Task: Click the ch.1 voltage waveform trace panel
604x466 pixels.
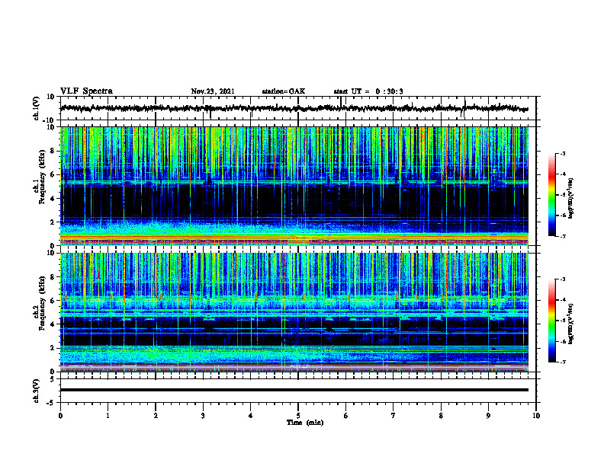Action: click(298, 108)
